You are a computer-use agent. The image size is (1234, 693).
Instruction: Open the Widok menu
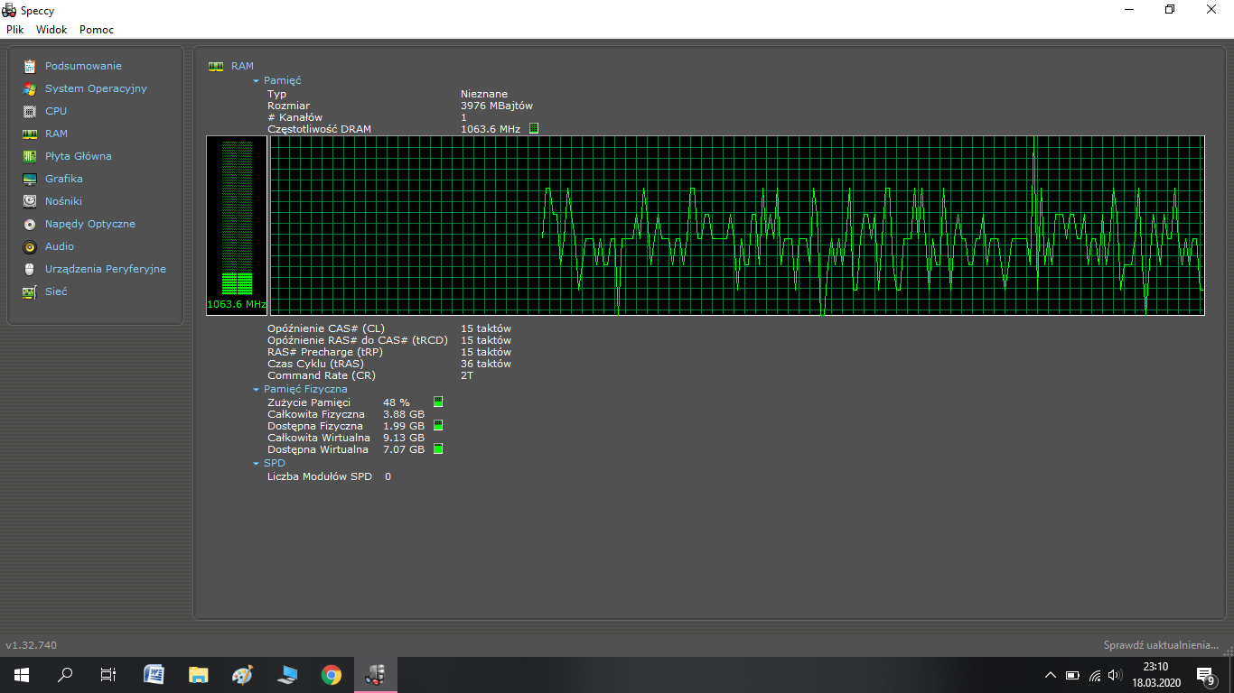51,30
